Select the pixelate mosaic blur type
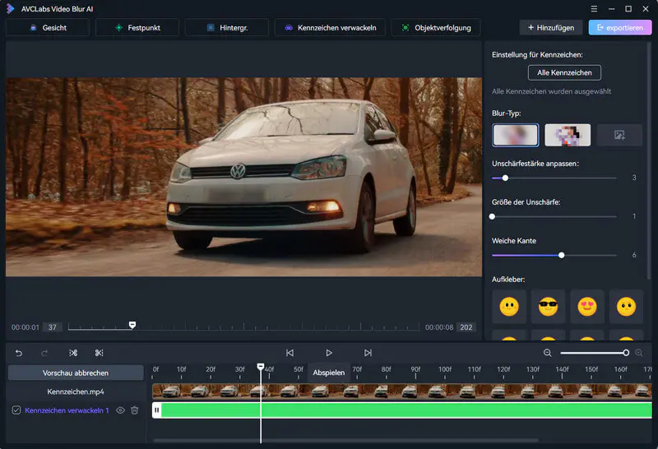This screenshot has width=658, height=449. tap(568, 135)
